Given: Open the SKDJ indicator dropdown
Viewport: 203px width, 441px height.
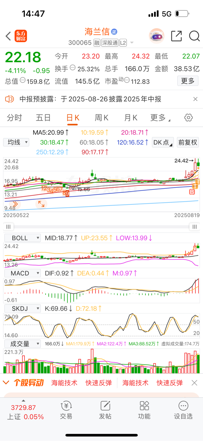Looking at the screenshot, I should (22, 308).
